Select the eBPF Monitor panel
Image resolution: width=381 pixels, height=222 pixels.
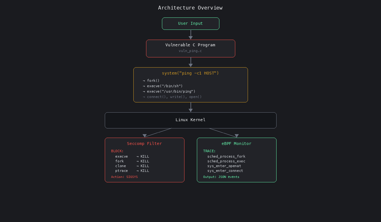[x=237, y=143]
